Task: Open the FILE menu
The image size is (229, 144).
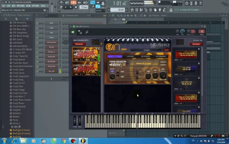Action: [x=3, y=6]
